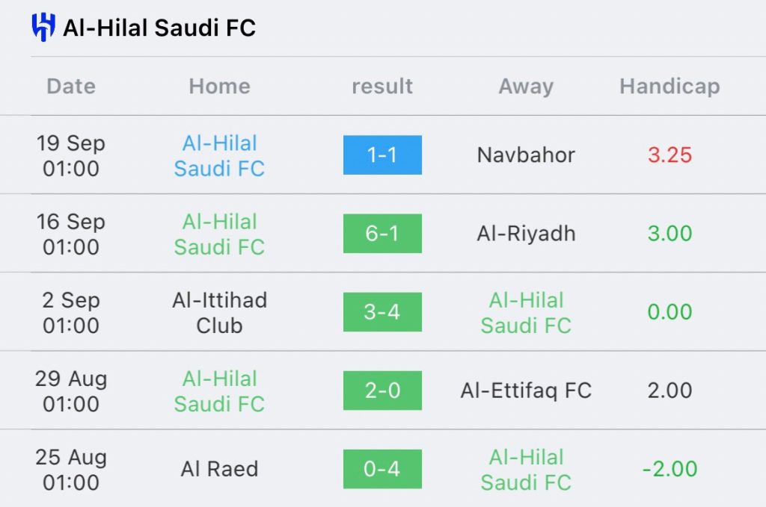Image resolution: width=766 pixels, height=507 pixels.
Task: Open the 6-1 result badge
Action: coord(382,234)
